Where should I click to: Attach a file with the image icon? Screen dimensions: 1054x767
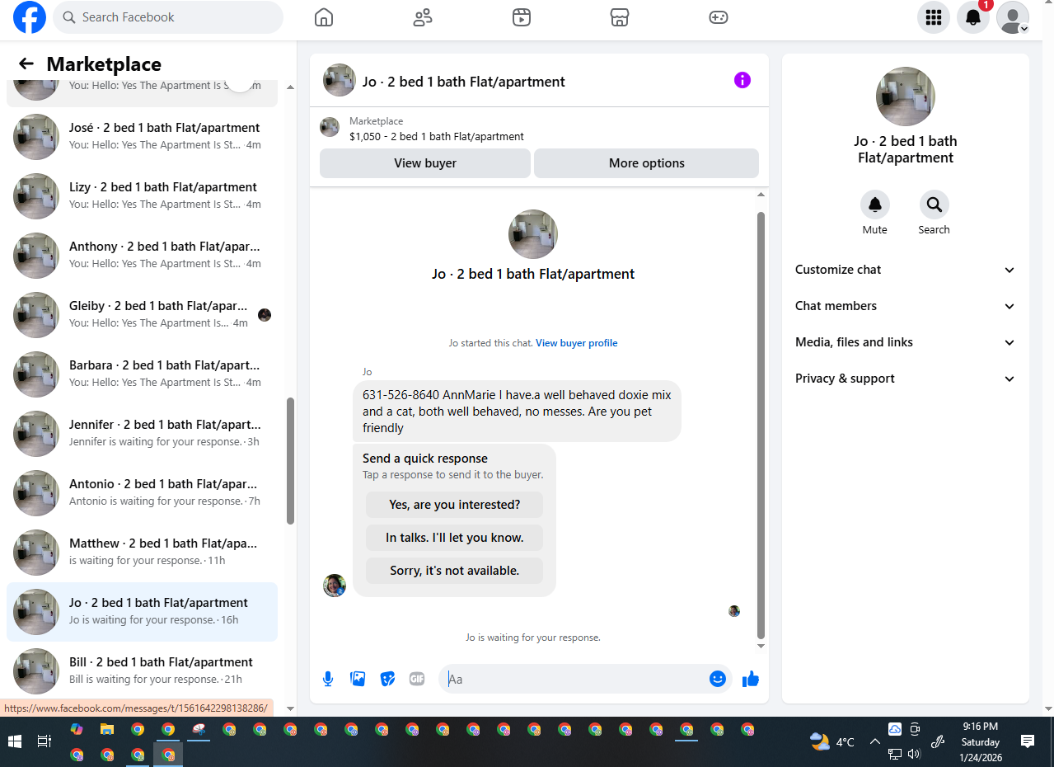tap(358, 679)
